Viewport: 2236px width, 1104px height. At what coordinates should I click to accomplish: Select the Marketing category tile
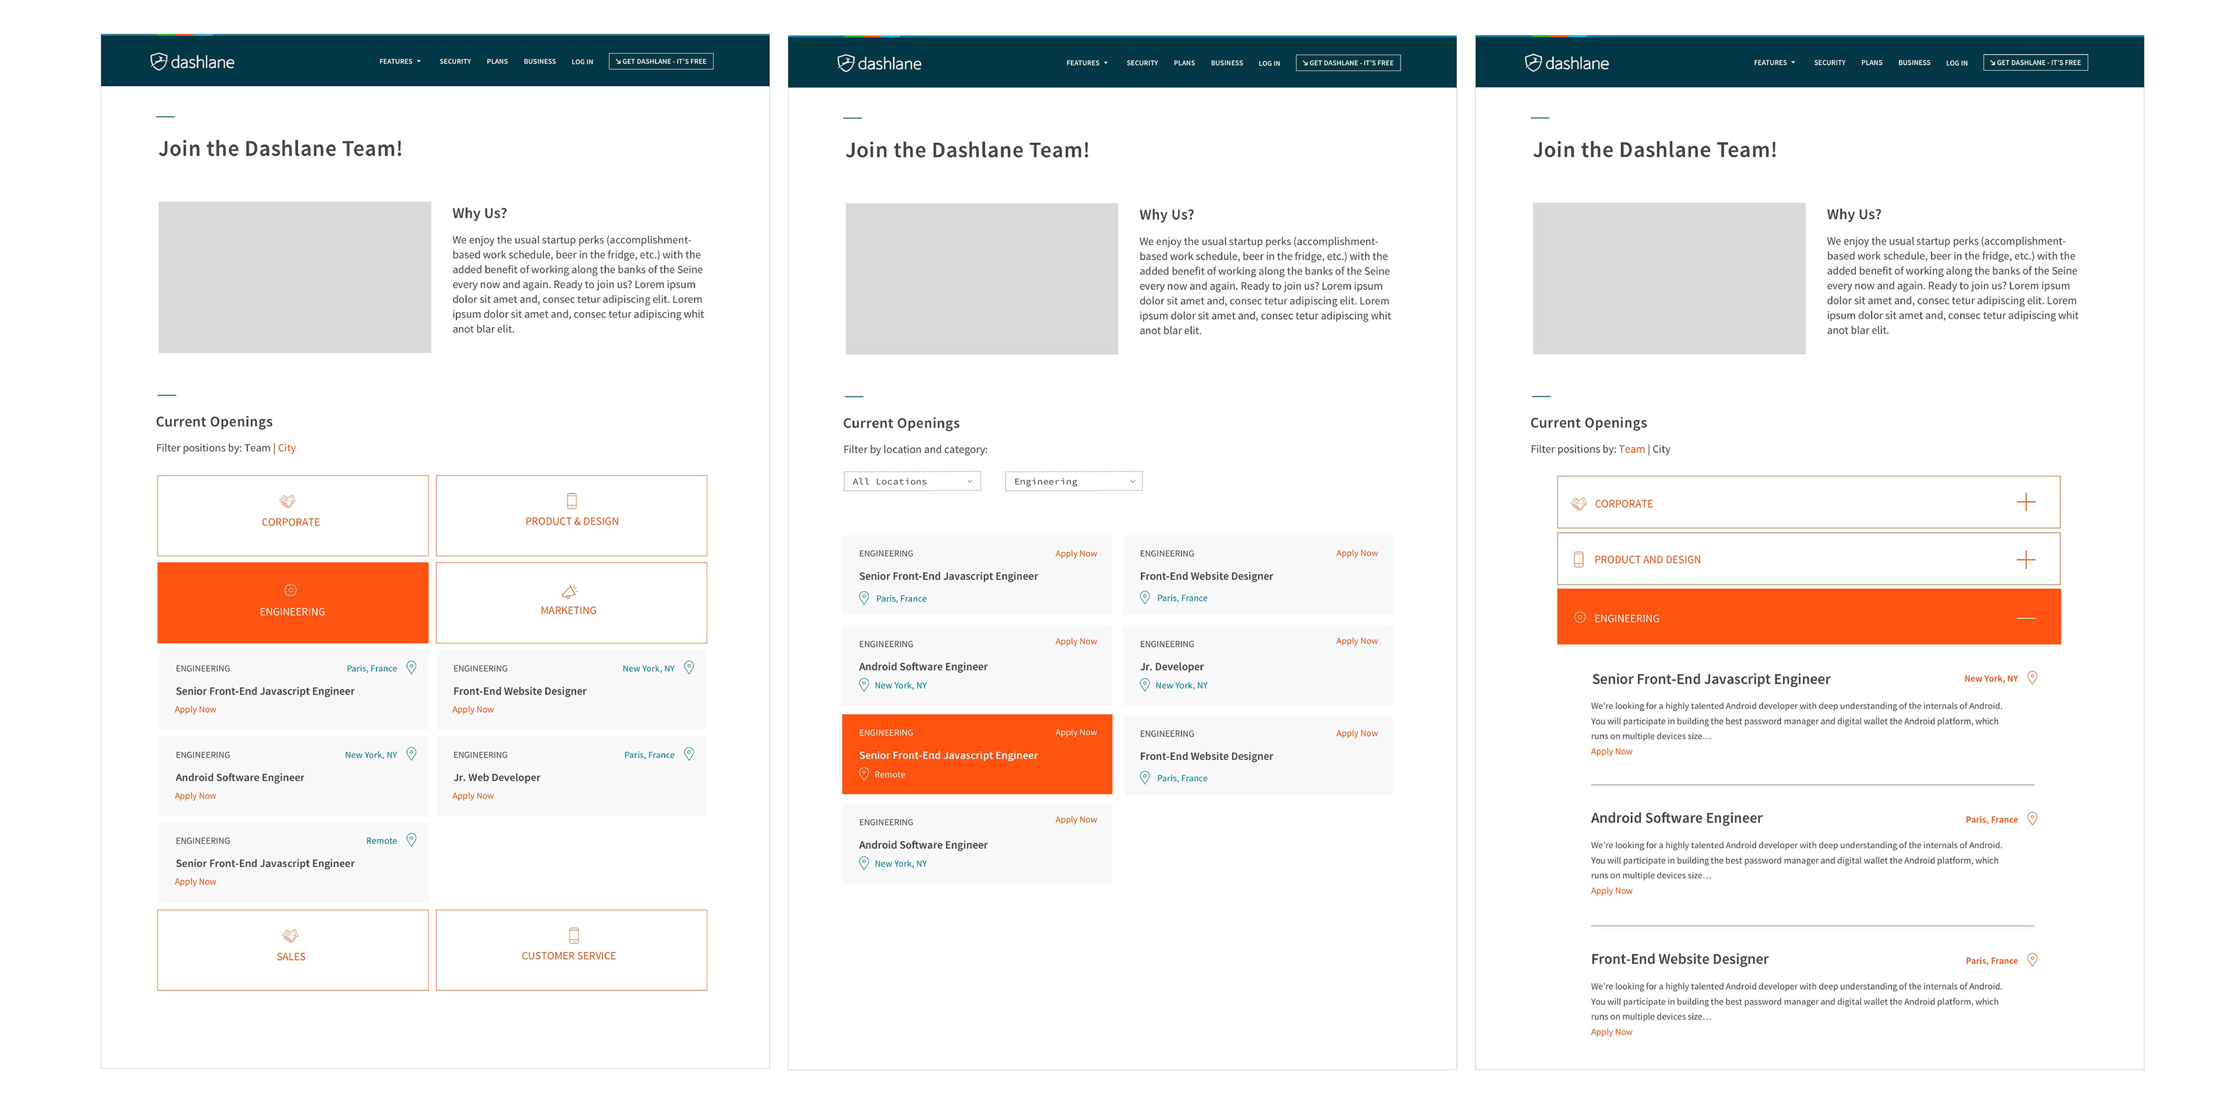[x=571, y=602]
